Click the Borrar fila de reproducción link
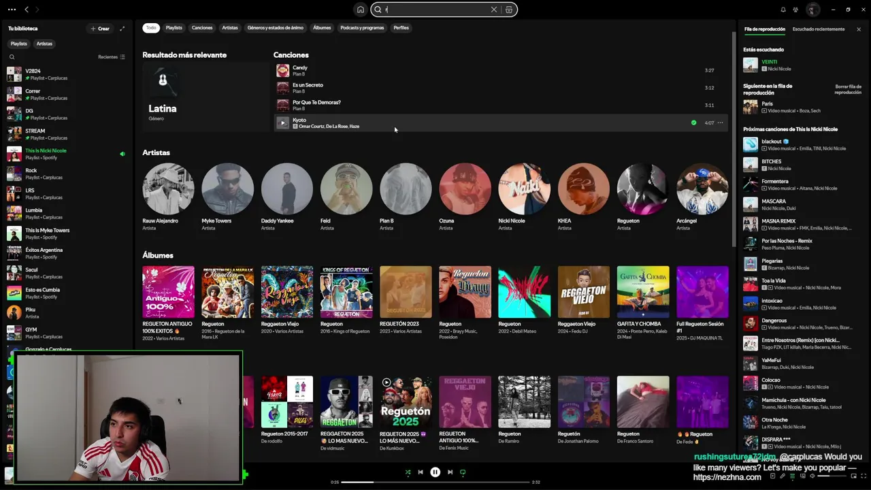871x490 pixels. (848, 89)
